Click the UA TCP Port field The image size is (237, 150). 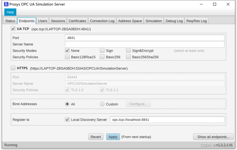point(145,38)
